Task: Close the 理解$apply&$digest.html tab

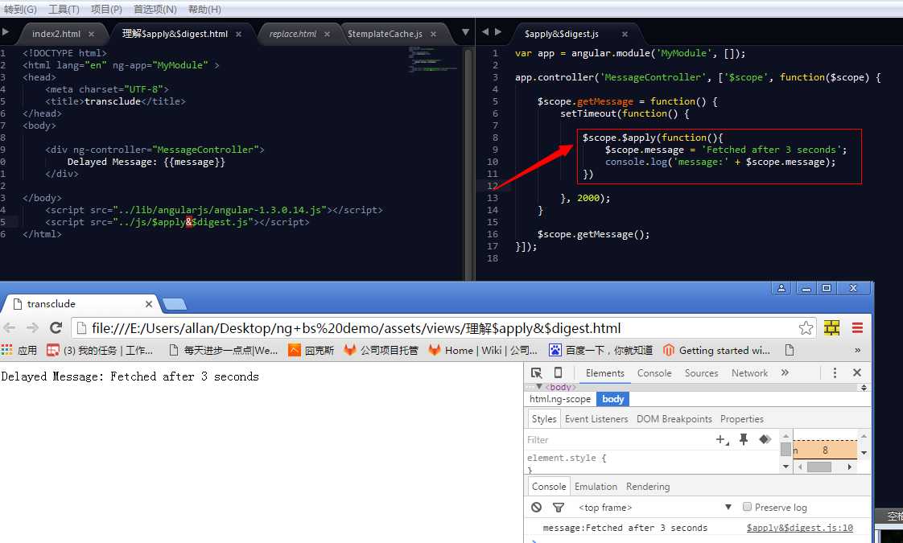Action: tap(238, 35)
